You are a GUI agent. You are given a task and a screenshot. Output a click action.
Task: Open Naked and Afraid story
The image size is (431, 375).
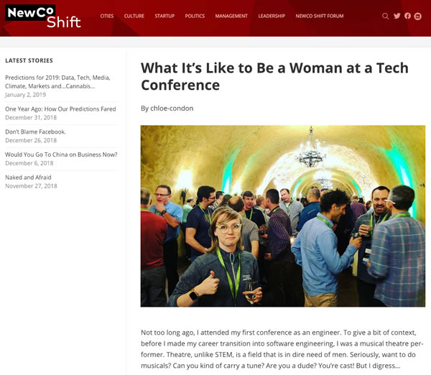pyautogui.click(x=28, y=177)
